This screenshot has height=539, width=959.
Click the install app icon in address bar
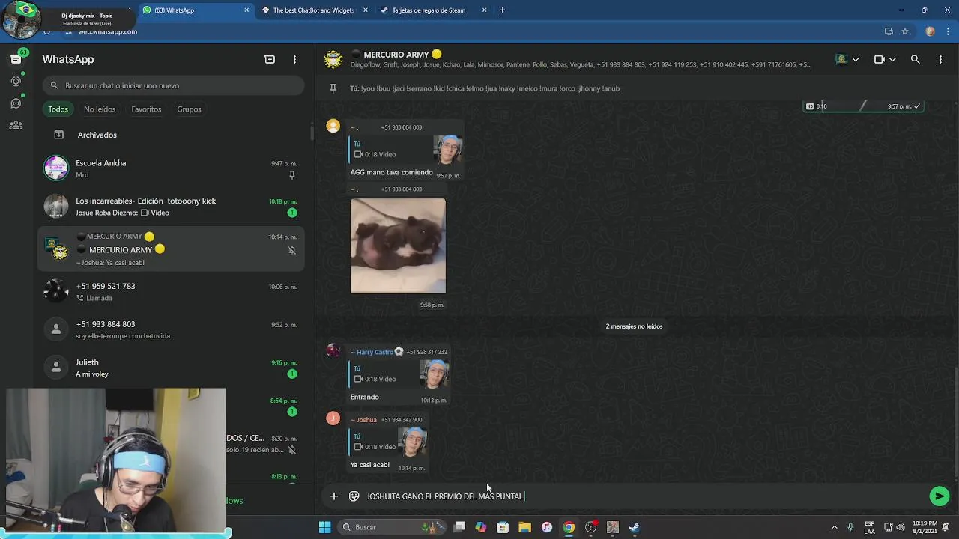(x=889, y=31)
